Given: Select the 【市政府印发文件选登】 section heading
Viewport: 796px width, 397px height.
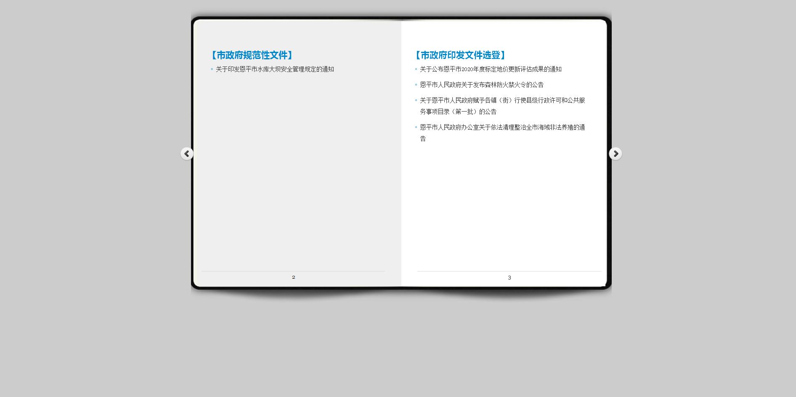Looking at the screenshot, I should 460,55.
